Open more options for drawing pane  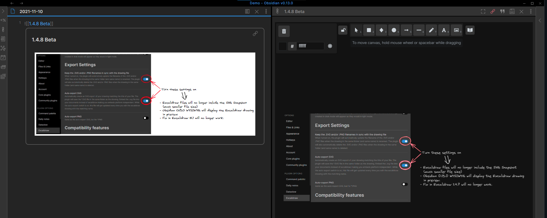531,11
